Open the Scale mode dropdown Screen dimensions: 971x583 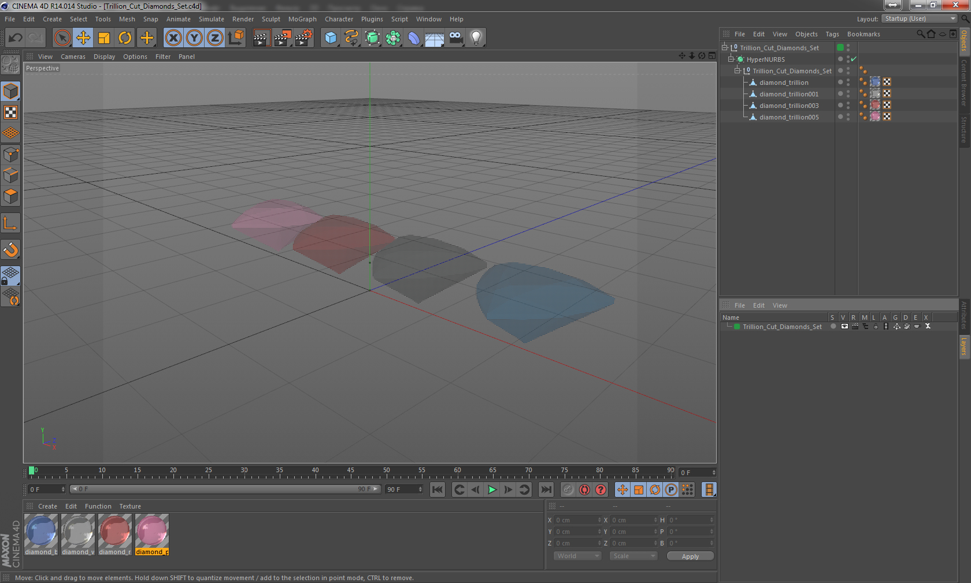coord(633,556)
